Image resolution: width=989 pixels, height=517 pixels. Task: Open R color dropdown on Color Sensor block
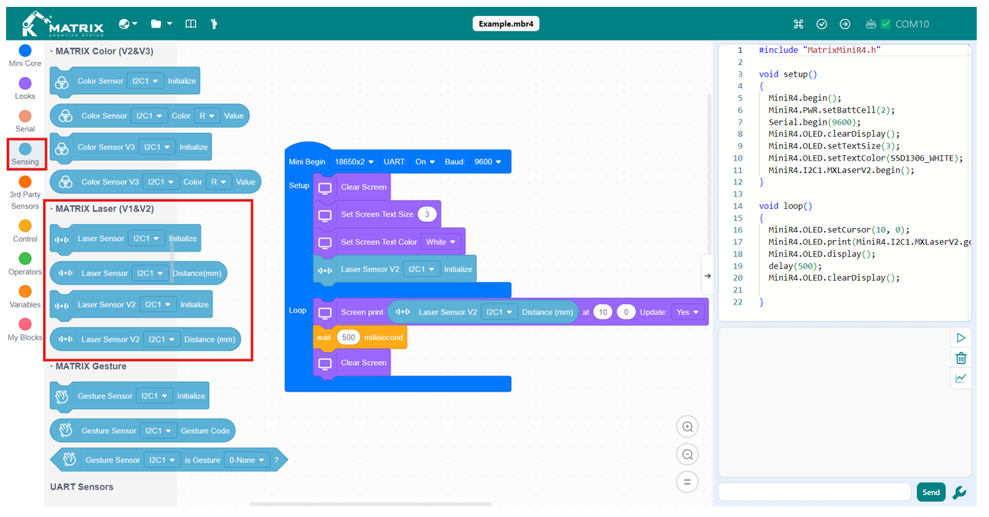(x=207, y=116)
